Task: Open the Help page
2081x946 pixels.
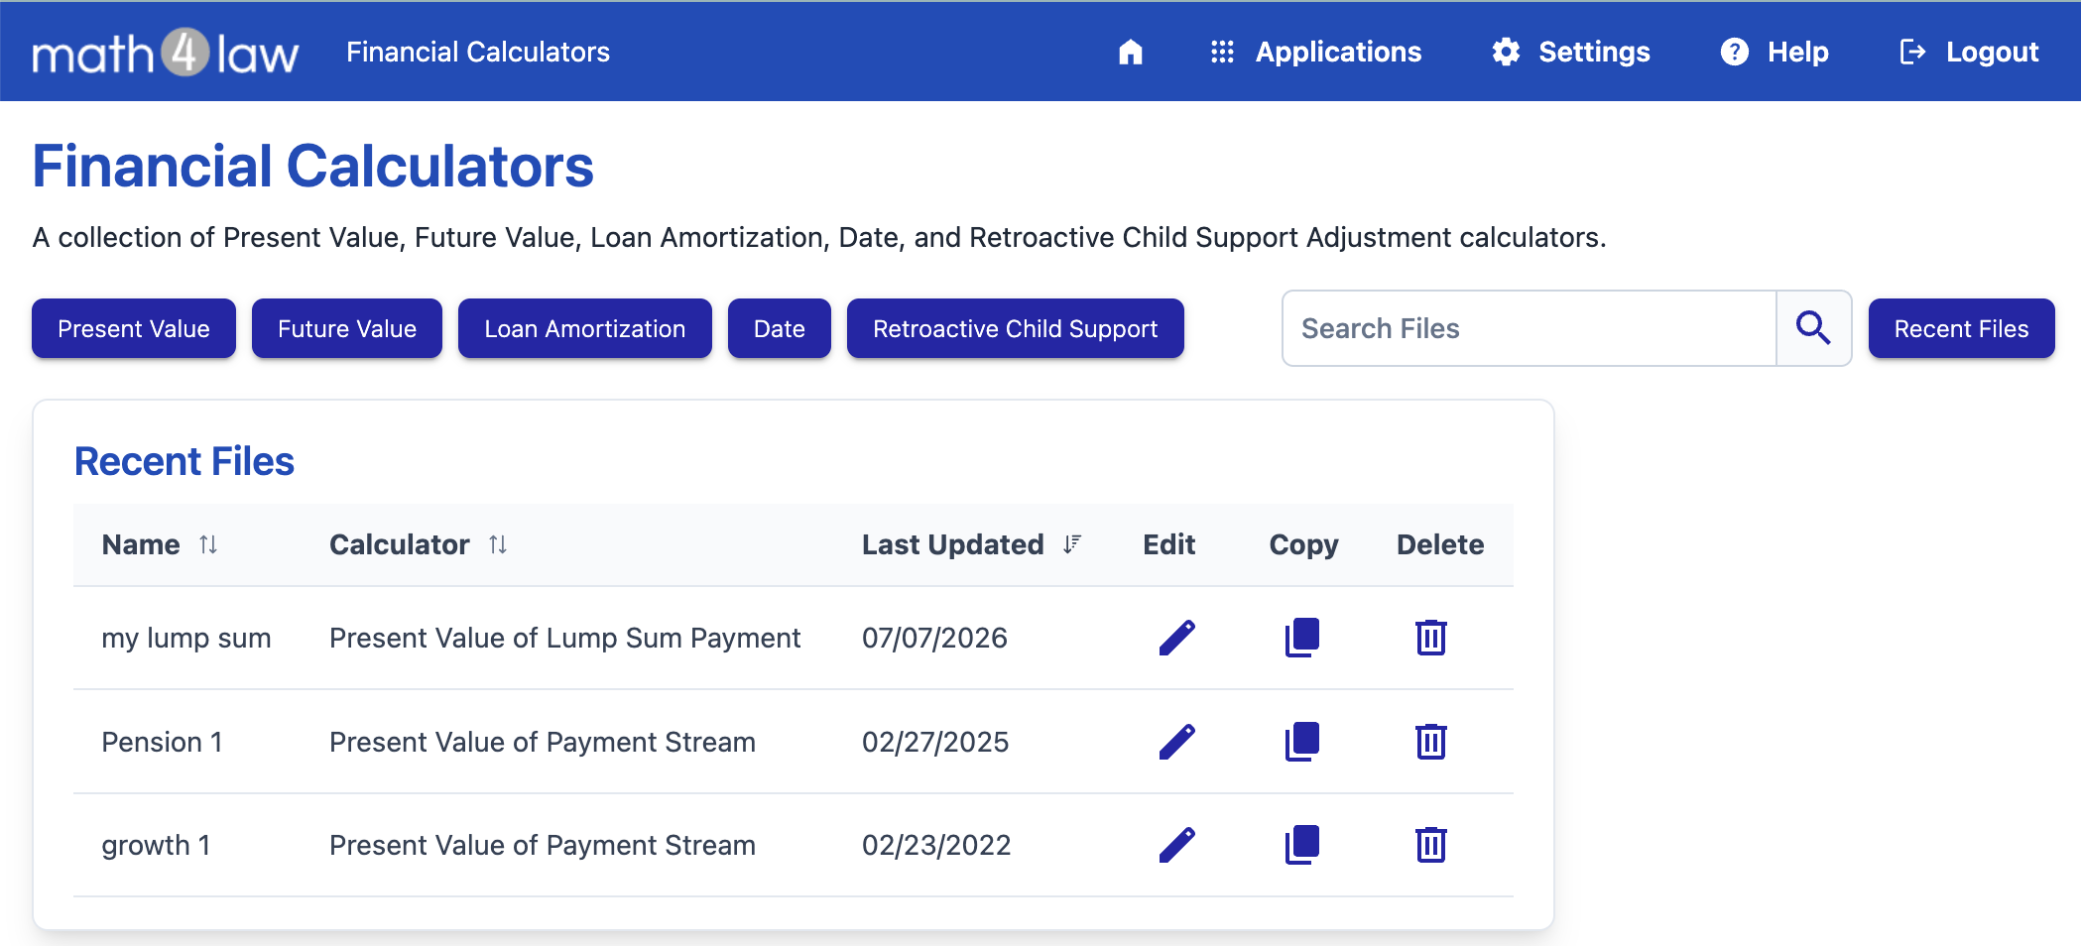Action: coord(1774,52)
